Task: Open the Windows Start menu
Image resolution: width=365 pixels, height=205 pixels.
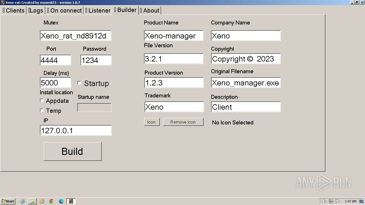Action: click(8, 201)
